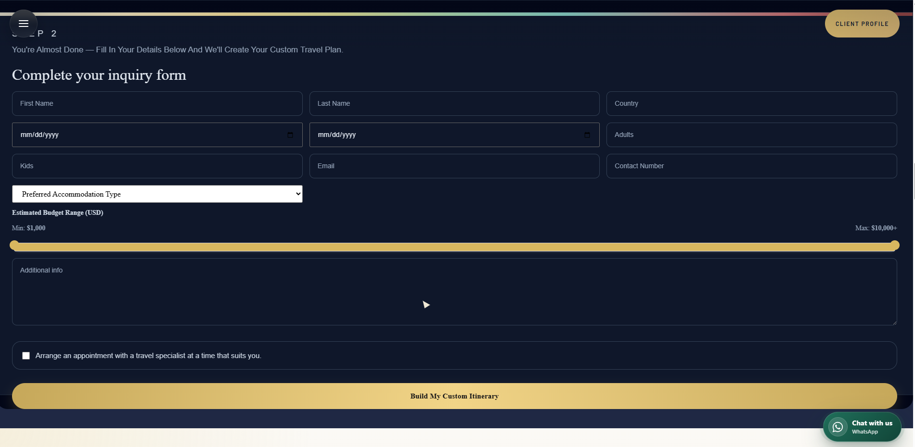The width and height of the screenshot is (915, 447).
Task: Click the minimum budget slider handle
Action: (x=14, y=245)
